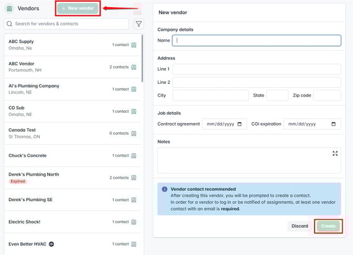Image resolution: width=353 pixels, height=255 pixels.
Task: Select Even Better HVAC vendor name
Action: [x=28, y=244]
